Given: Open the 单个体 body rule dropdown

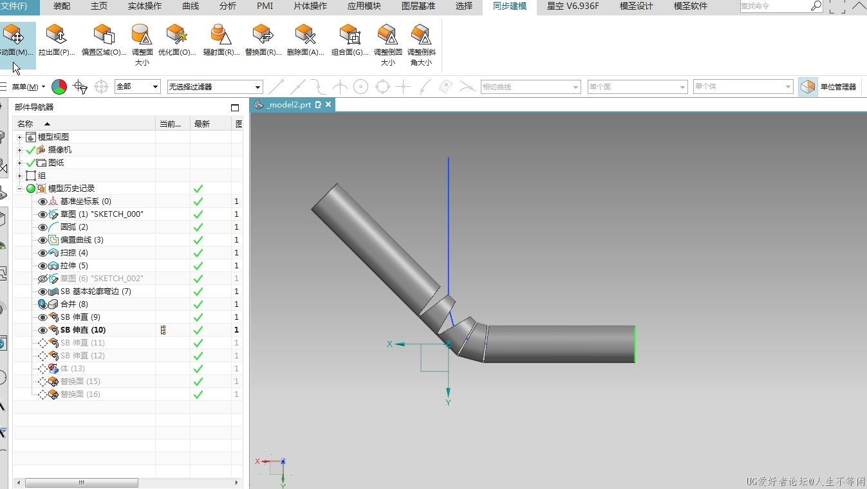Looking at the screenshot, I should (743, 87).
